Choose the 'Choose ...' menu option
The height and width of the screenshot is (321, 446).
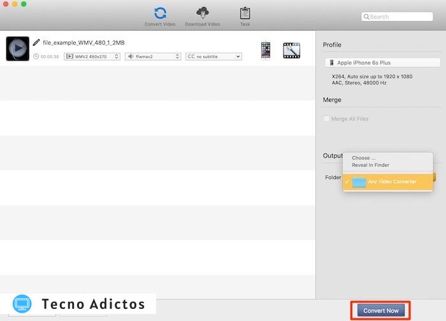[364, 158]
